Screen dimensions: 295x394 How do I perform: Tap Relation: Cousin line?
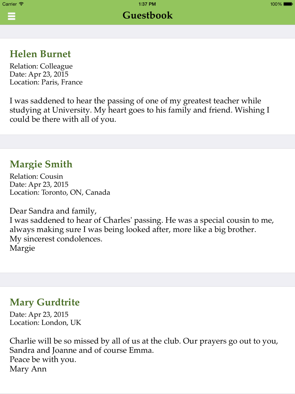click(36, 176)
